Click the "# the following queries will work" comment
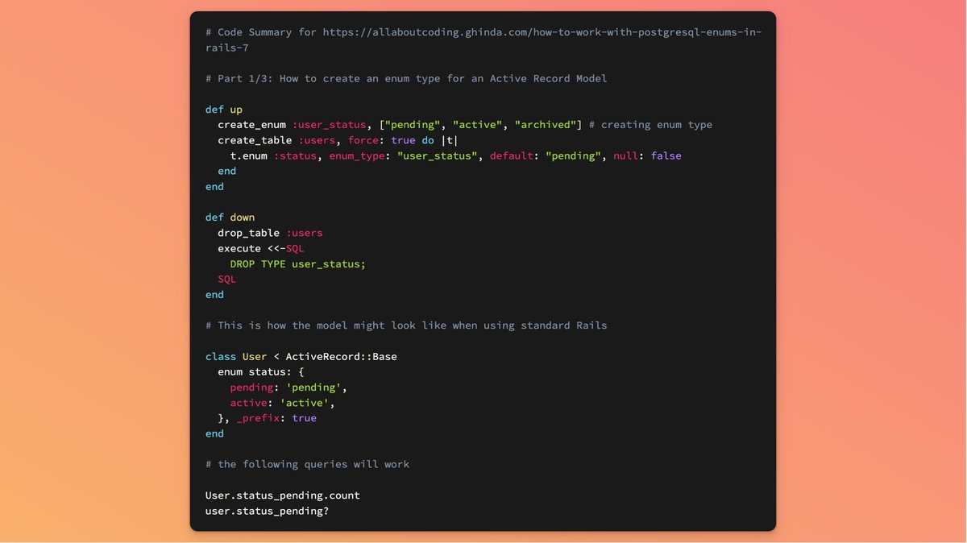Viewport: 967px width, 543px height. (308, 464)
